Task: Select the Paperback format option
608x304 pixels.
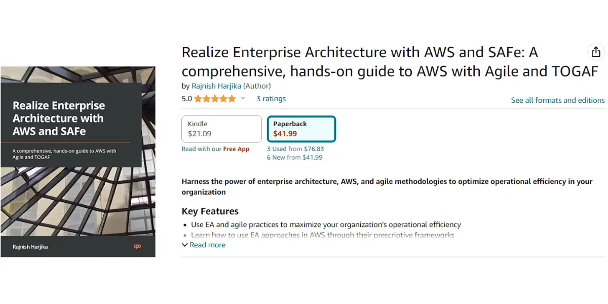Action: [x=301, y=129]
